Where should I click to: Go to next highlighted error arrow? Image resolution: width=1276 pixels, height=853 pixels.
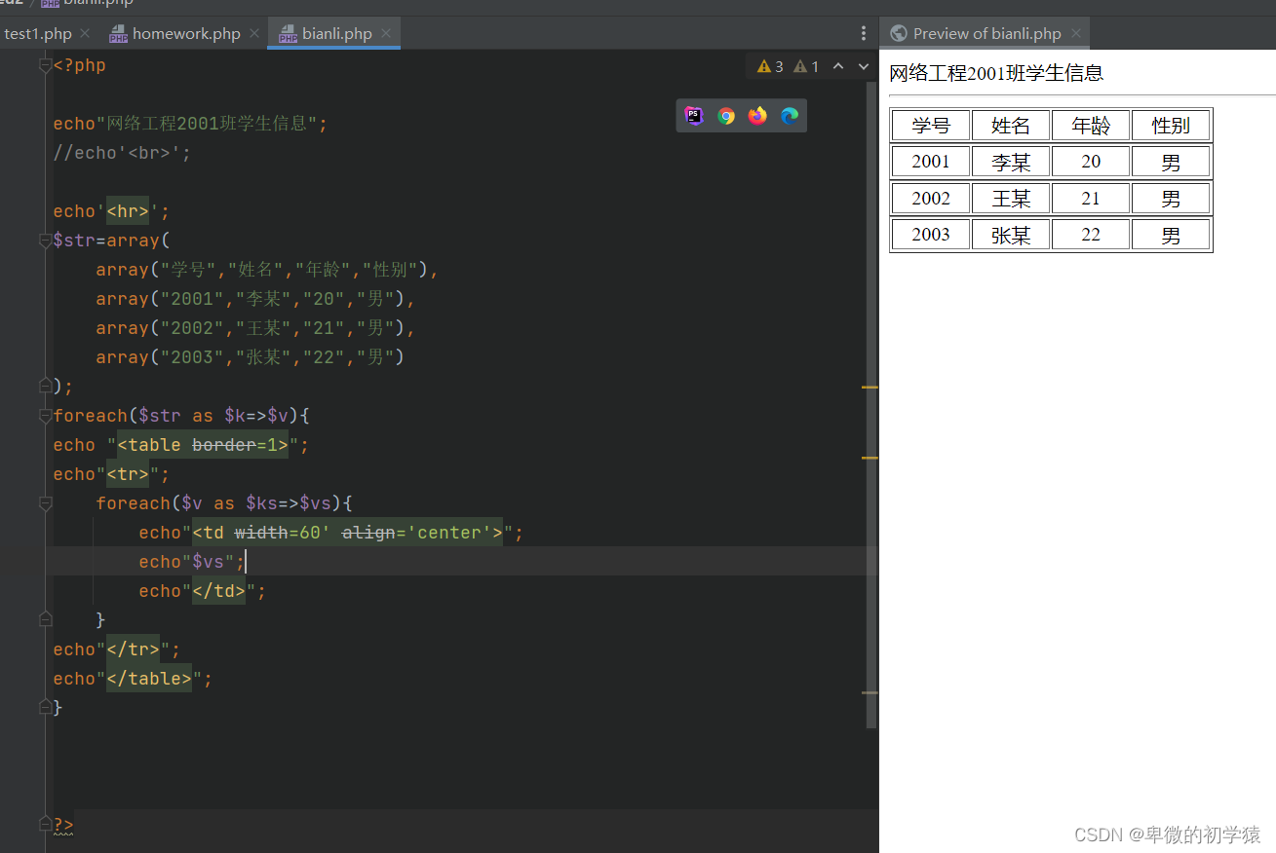(864, 66)
